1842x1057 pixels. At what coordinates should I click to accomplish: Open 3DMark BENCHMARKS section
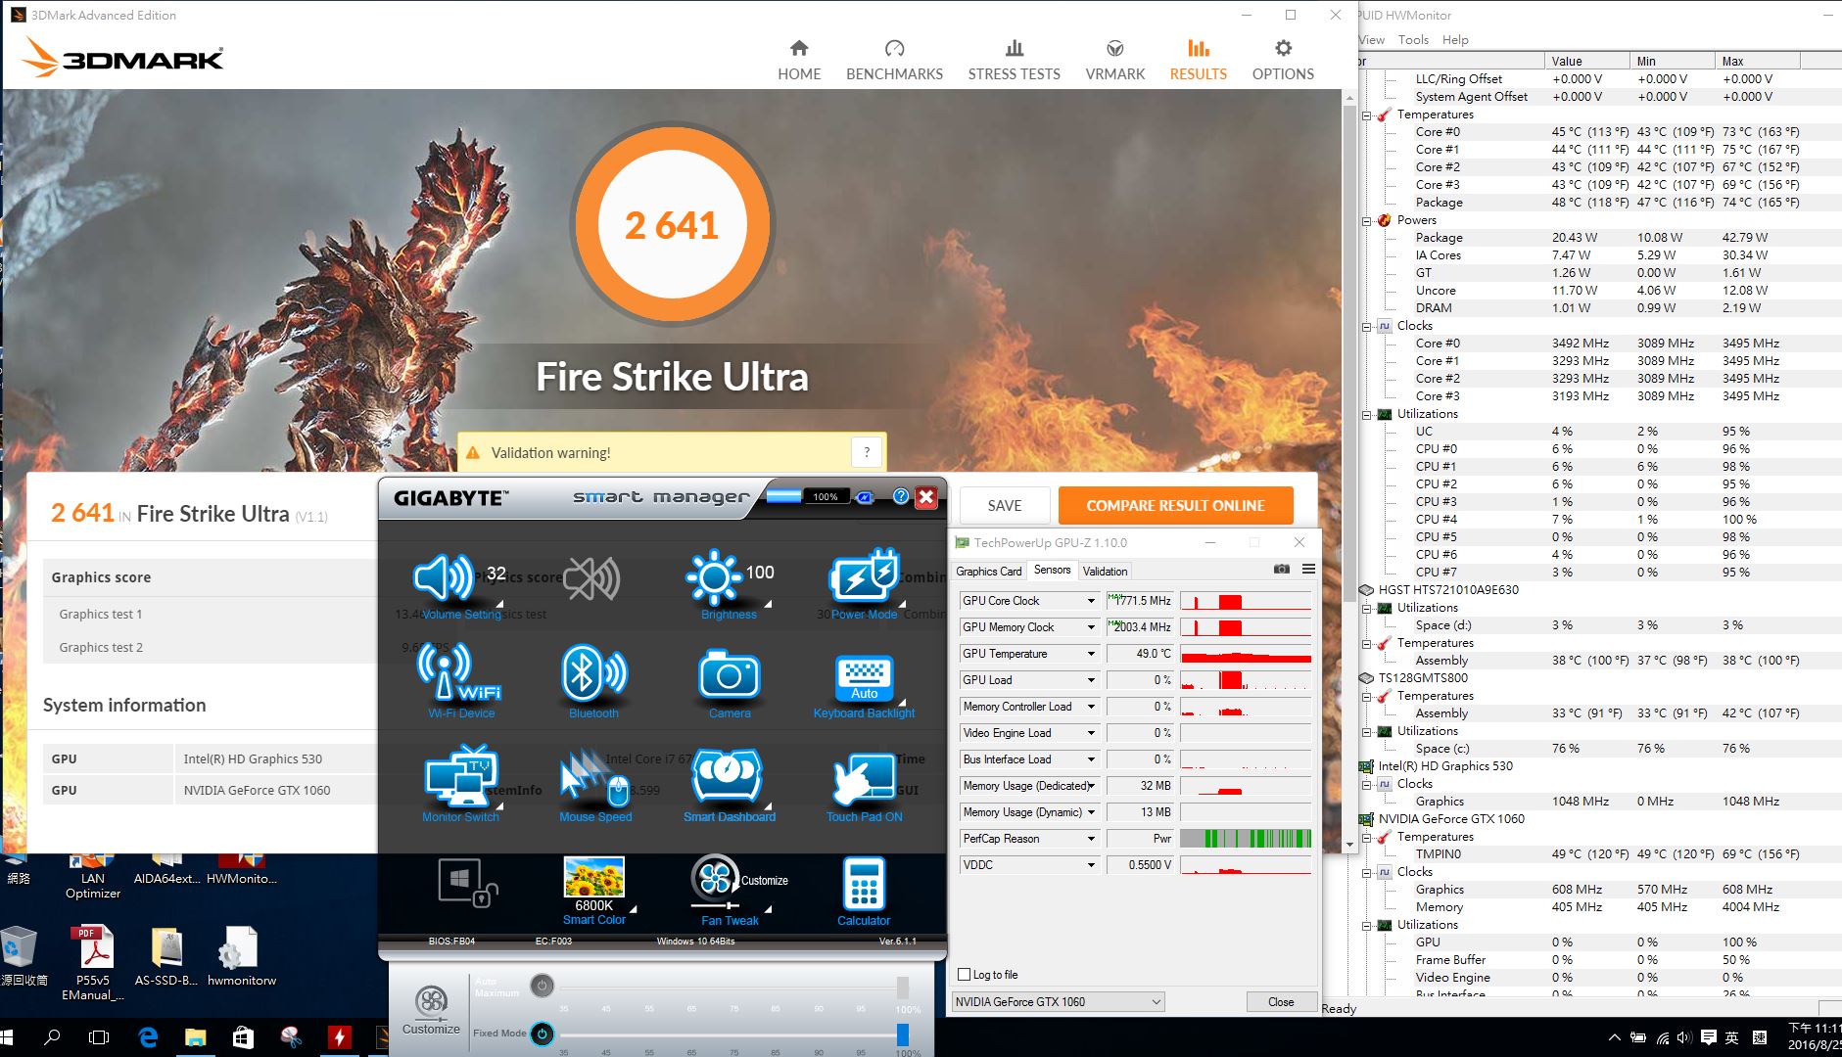click(894, 60)
